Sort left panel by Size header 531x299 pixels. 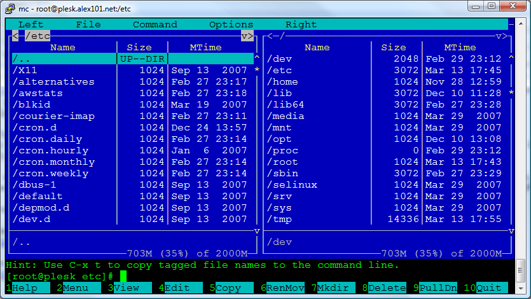pos(139,48)
